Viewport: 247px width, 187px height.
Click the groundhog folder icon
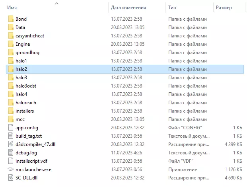(x=11, y=52)
